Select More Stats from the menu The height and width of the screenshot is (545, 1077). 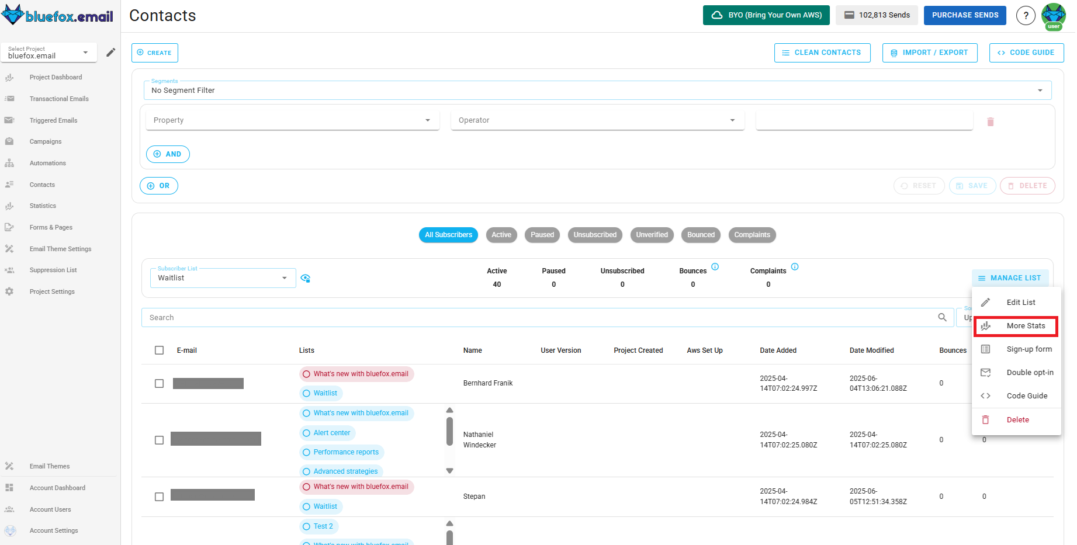(1025, 326)
